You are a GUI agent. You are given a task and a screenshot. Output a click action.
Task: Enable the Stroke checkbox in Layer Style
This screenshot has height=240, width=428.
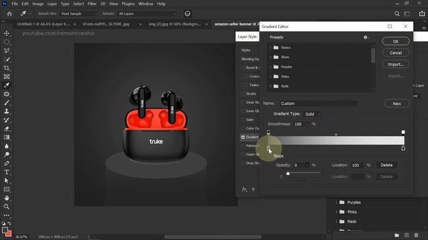243,94
